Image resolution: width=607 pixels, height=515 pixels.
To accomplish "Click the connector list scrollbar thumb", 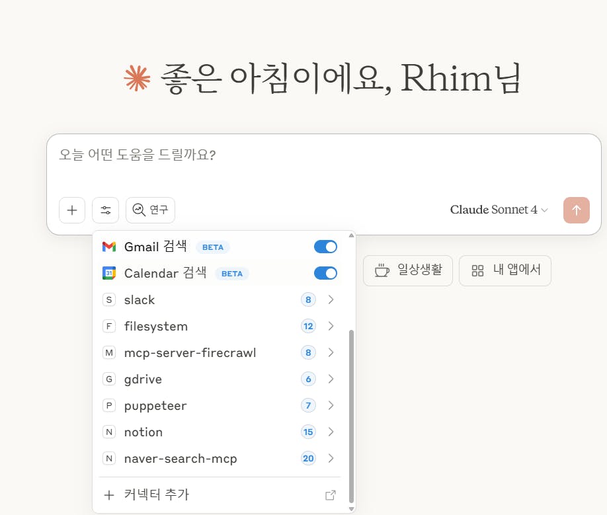I will click(351, 416).
